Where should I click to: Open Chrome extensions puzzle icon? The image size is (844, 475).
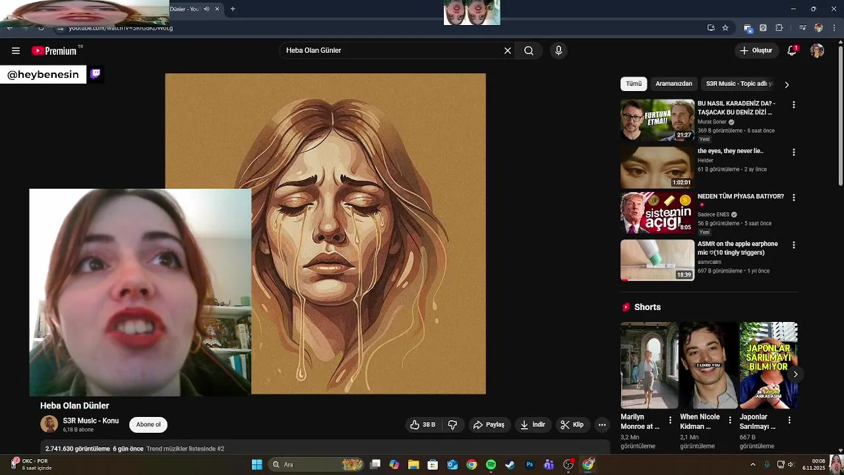pos(779,28)
